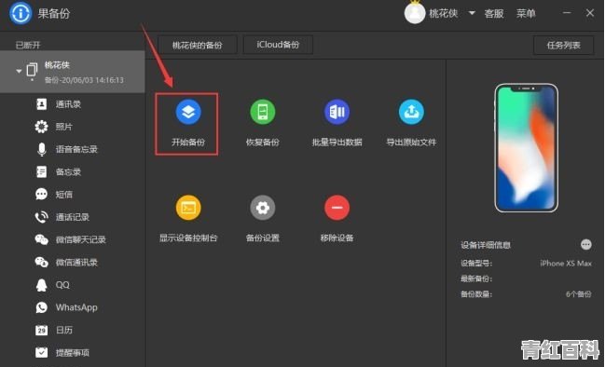This screenshot has width=605, height=367.
Task: Switch to 桃花侠的备份 tab
Action: click(x=198, y=45)
